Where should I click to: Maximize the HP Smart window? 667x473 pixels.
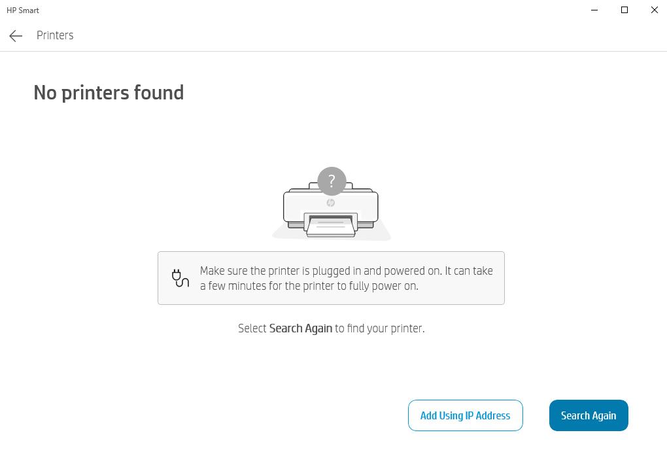click(624, 10)
